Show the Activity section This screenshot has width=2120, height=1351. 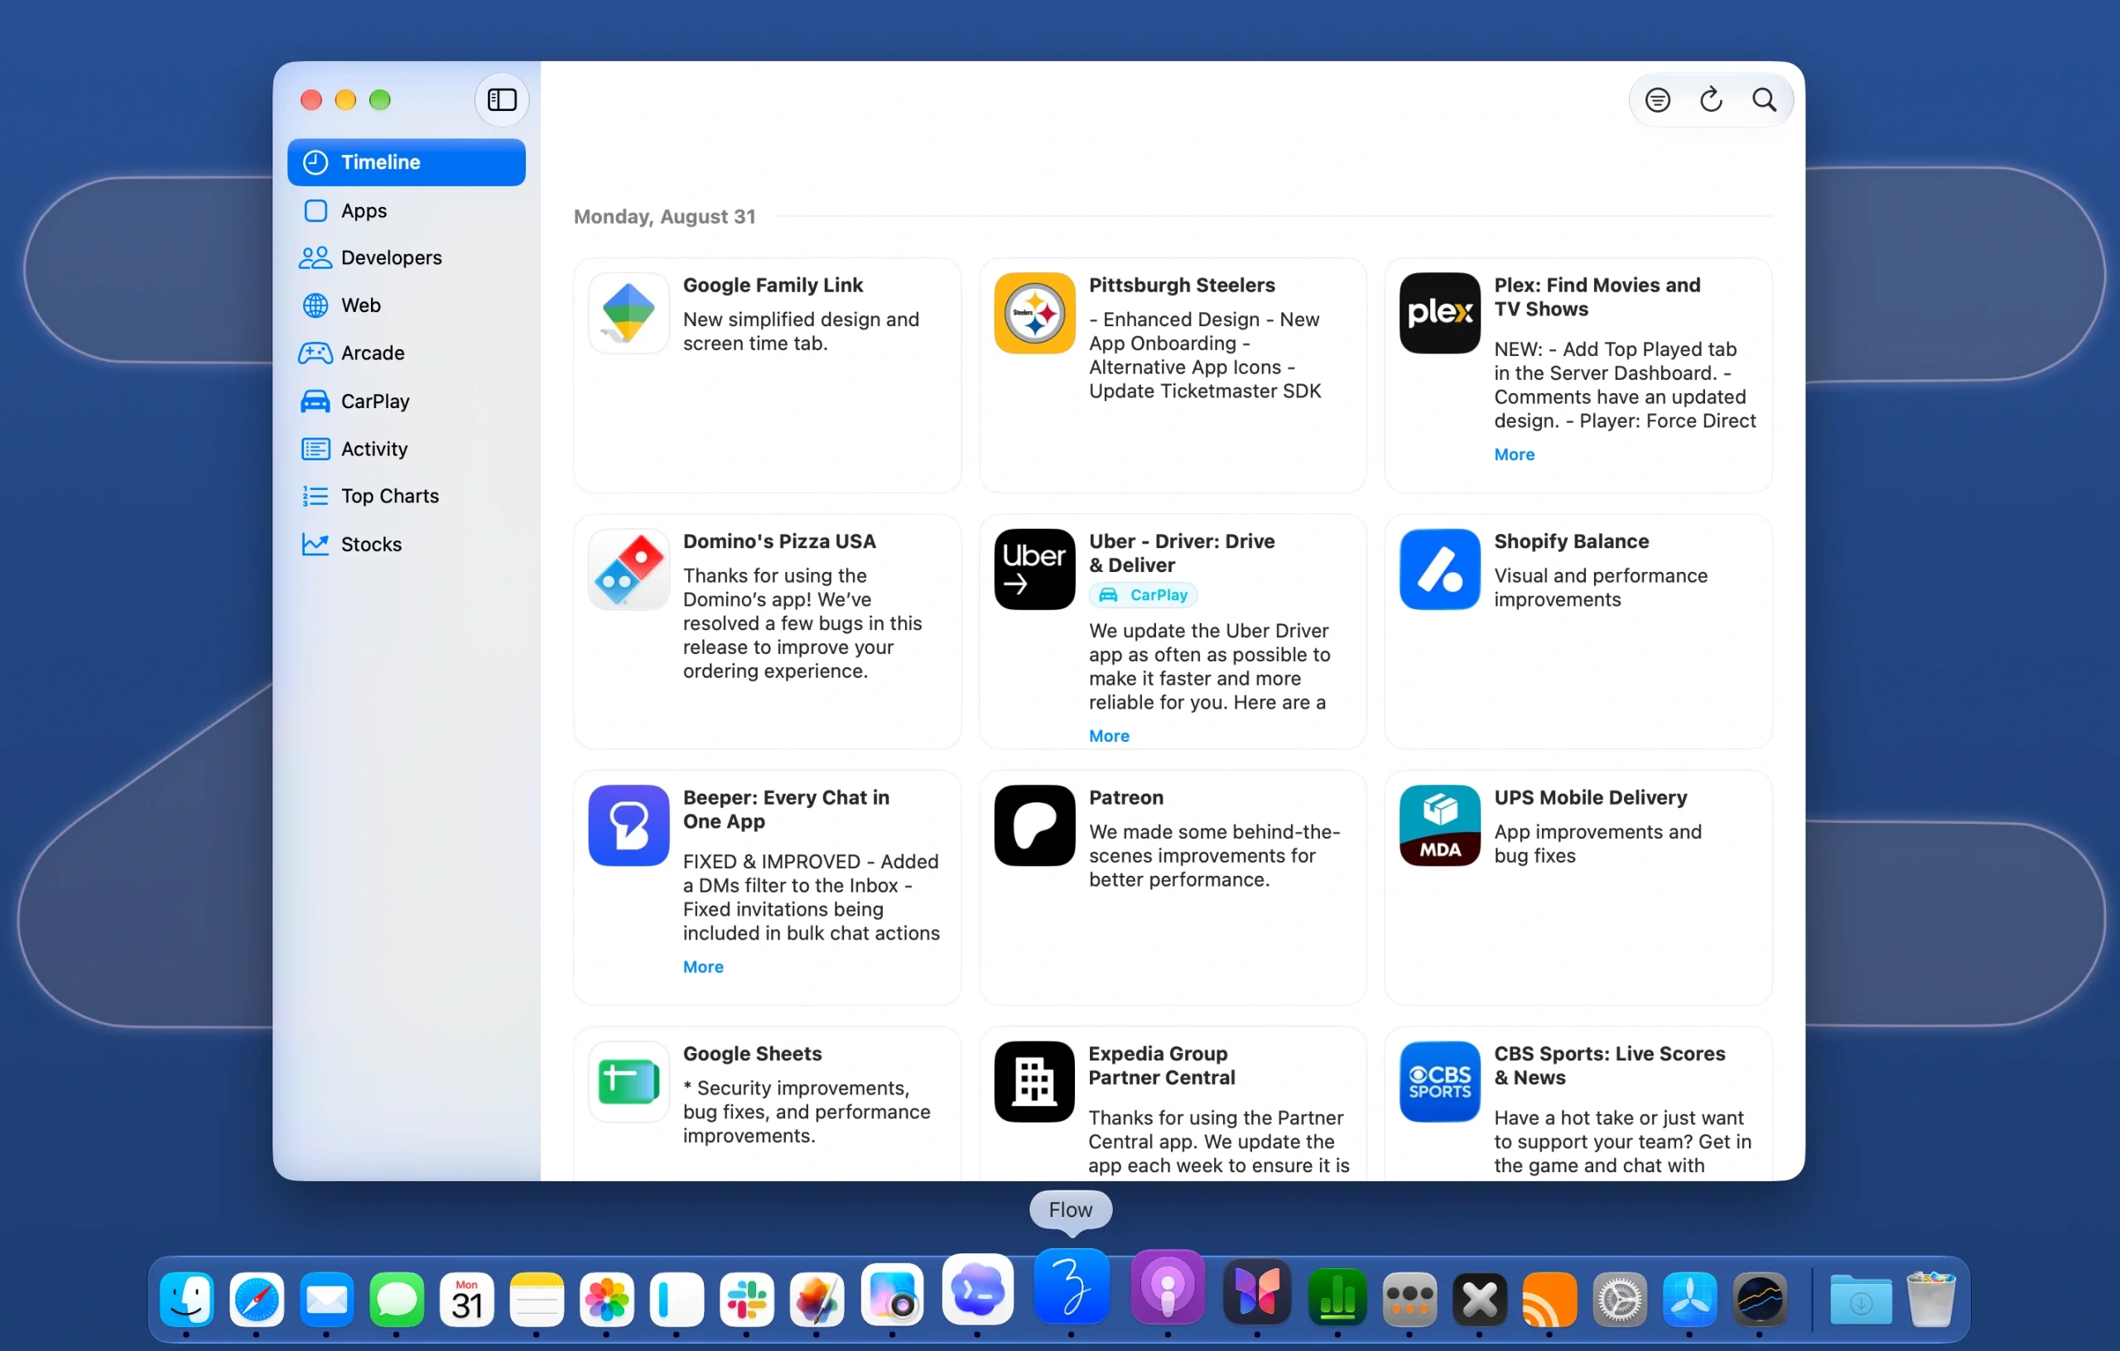click(x=406, y=449)
